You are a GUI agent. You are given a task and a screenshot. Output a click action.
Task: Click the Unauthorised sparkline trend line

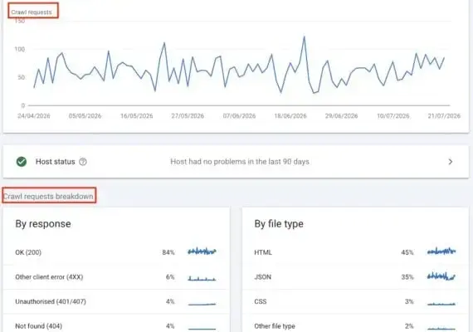tap(202, 305)
